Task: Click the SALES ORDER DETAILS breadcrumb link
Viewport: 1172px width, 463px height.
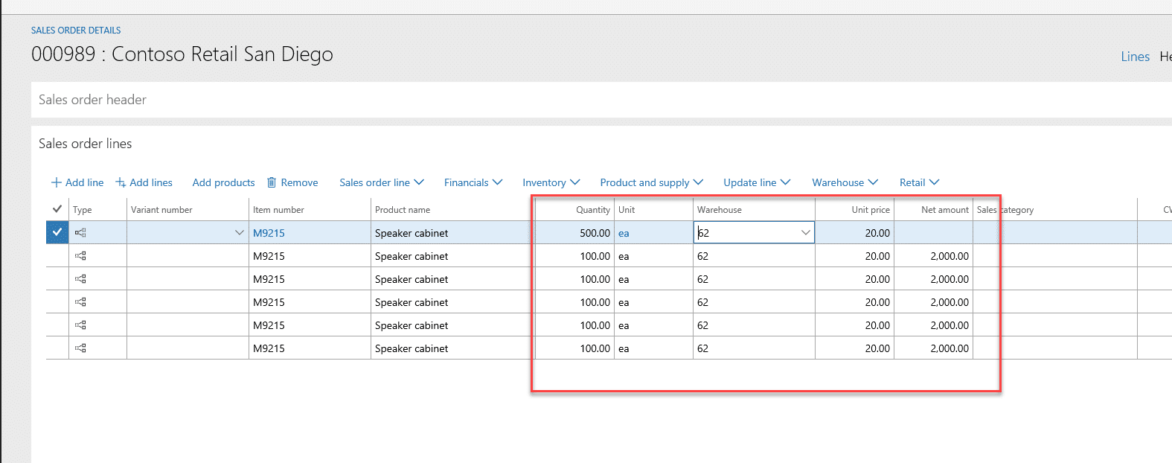Action: (x=76, y=31)
